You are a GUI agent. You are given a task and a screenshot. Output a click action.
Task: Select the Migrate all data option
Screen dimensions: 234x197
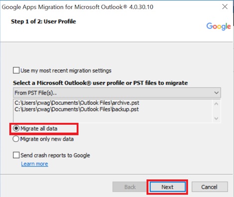pos(16,128)
